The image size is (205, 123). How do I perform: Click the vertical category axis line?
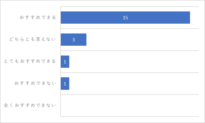(x=61, y=61)
